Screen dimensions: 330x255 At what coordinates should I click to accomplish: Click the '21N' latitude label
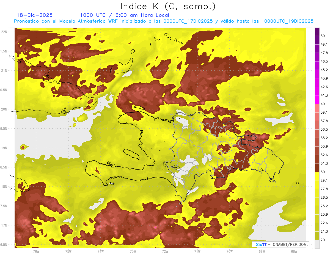pyautogui.click(x=4, y=71)
